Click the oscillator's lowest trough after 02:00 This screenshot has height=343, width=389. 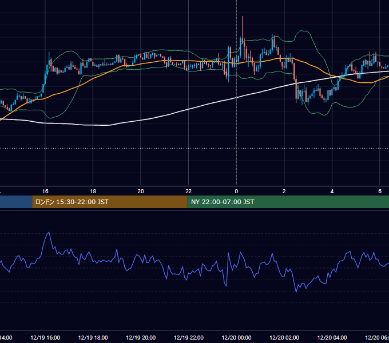tap(296, 292)
